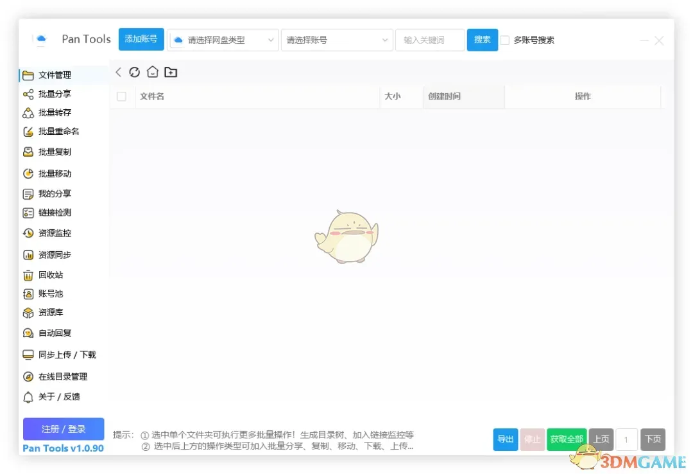Create a new folder via toolbar icon

click(171, 72)
